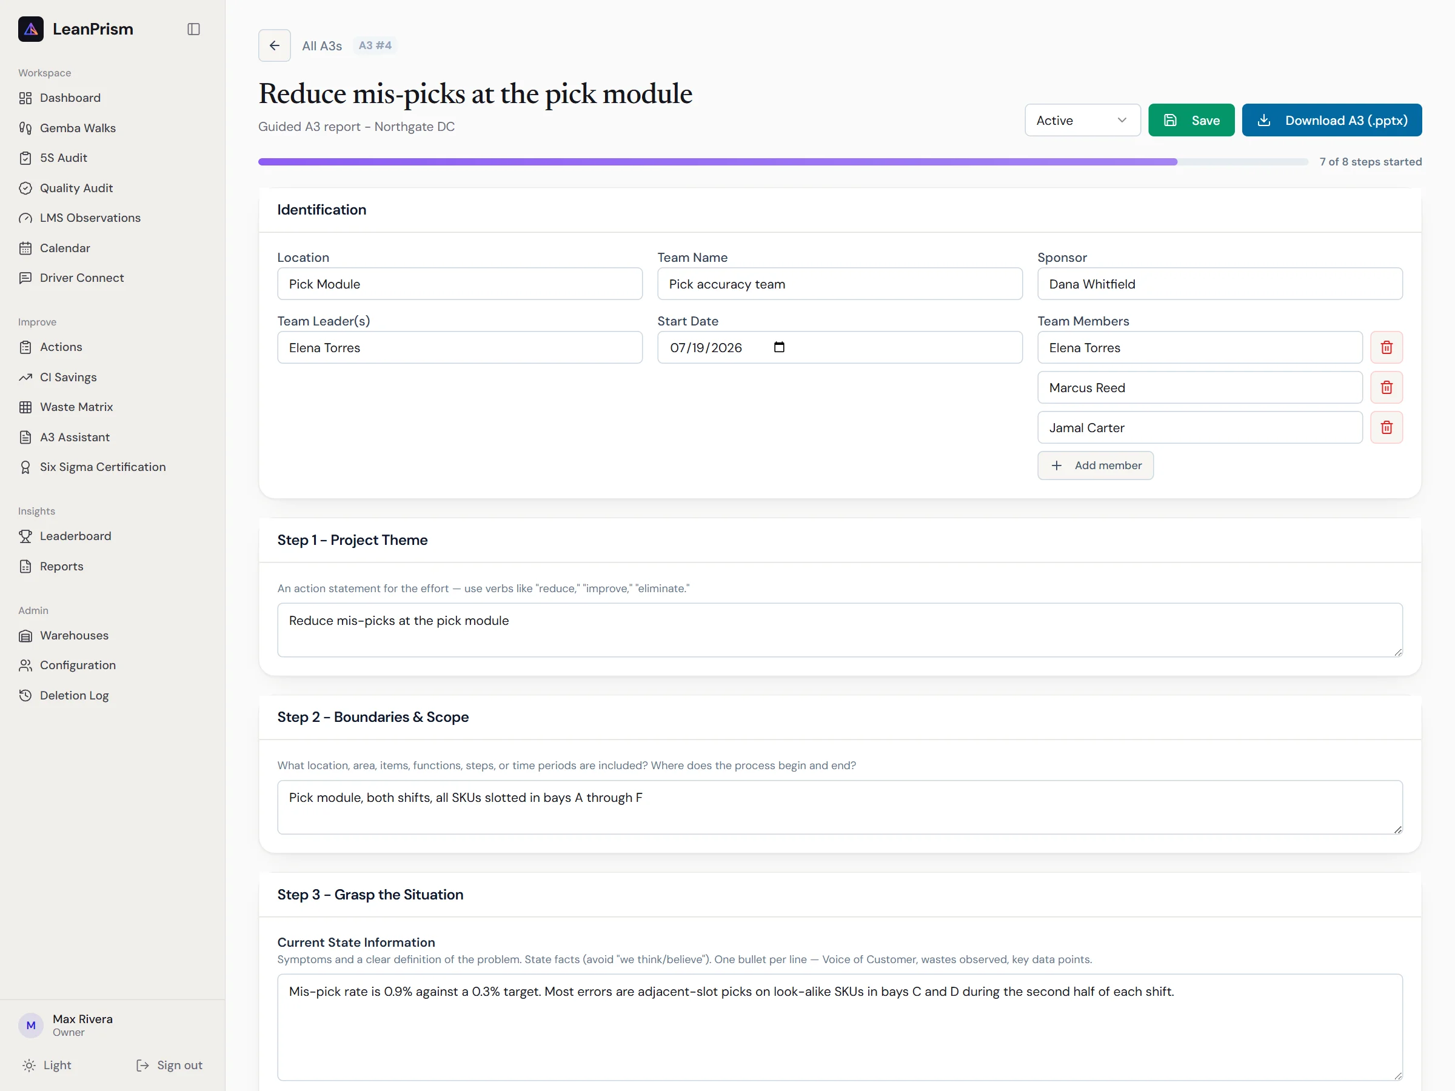The width and height of the screenshot is (1455, 1091).
Task: Click the steps progress bar
Action: pos(783,162)
